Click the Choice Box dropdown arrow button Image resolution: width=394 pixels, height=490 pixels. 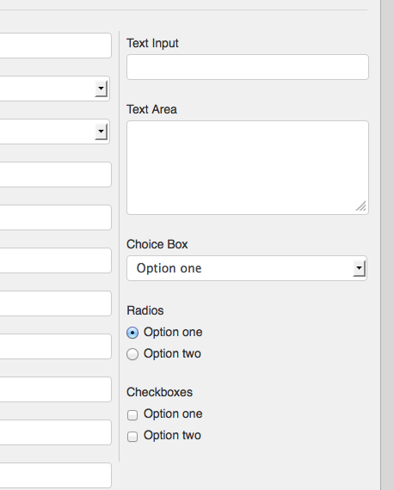click(x=359, y=268)
